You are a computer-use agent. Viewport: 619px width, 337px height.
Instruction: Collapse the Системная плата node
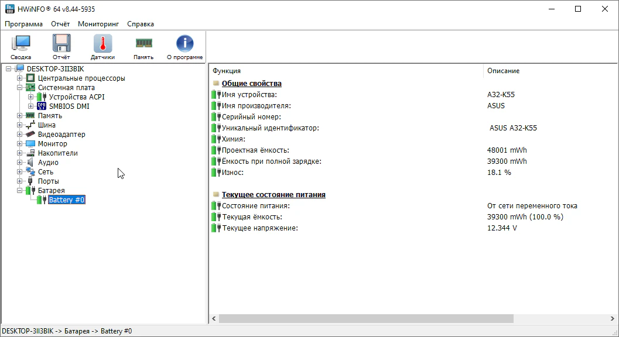pyautogui.click(x=20, y=88)
